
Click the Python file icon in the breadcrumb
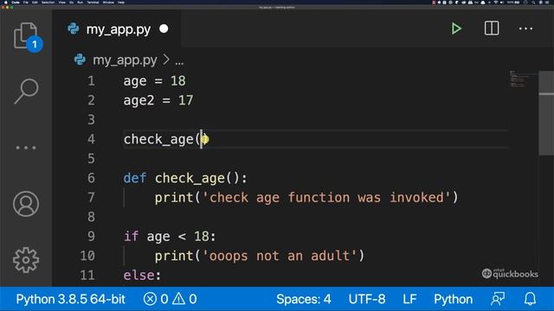click(80, 60)
